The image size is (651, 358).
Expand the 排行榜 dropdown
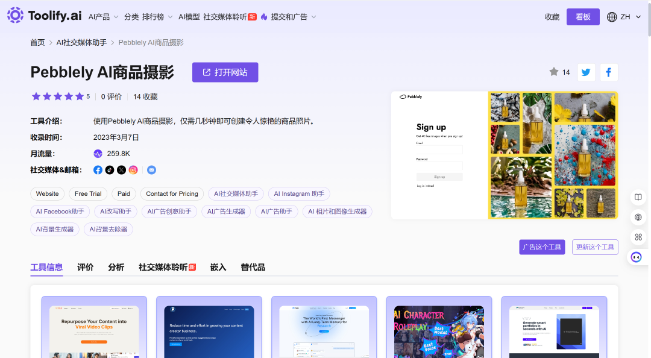point(157,17)
